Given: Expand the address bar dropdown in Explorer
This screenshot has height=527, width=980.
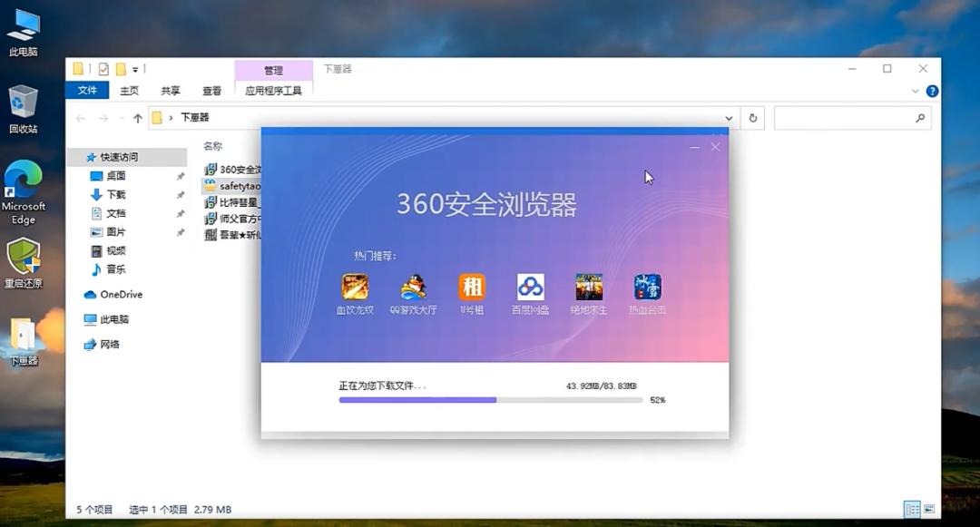Looking at the screenshot, I should 729,118.
